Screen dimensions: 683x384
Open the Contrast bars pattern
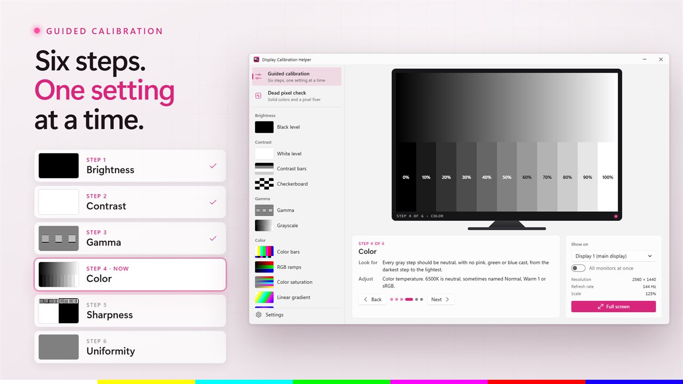pos(297,169)
